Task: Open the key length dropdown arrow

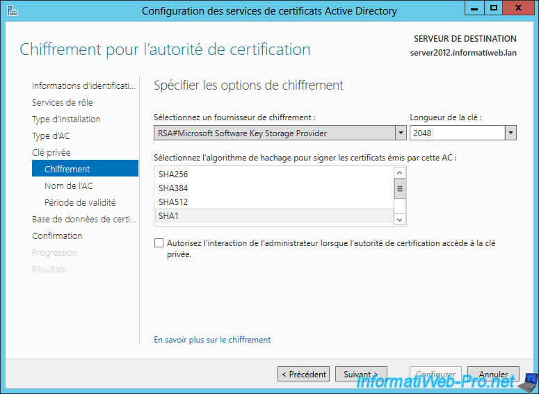Action: (510, 133)
